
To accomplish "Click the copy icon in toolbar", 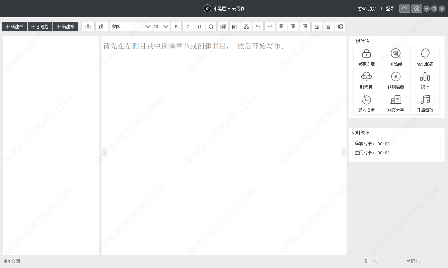I will (x=223, y=27).
